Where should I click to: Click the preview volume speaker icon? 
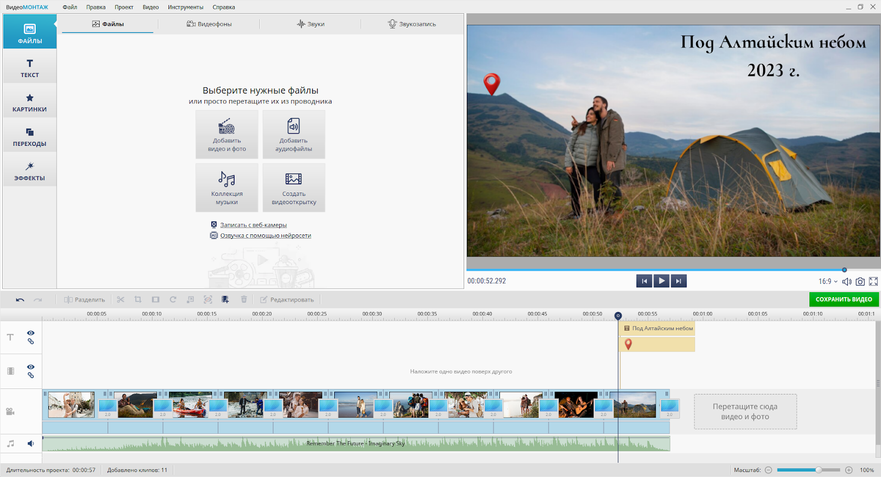coord(847,281)
